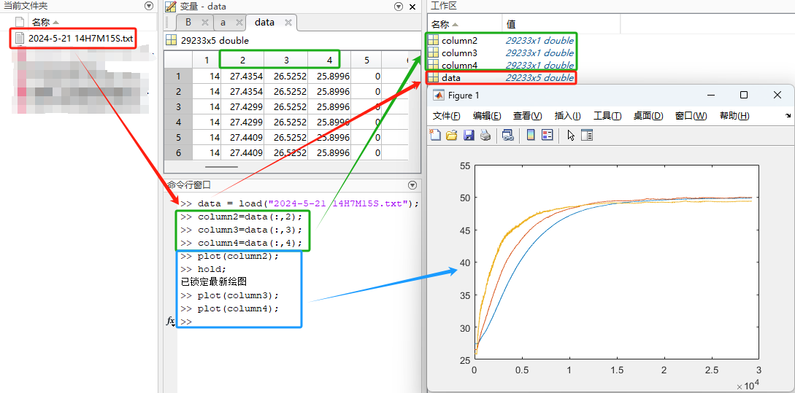
Task: Select the column3 row in Workspace
Action: [x=501, y=52]
